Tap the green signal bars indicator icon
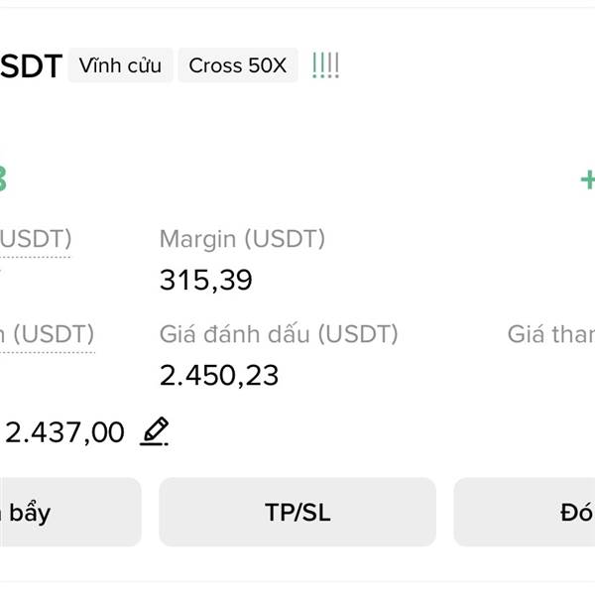This screenshot has width=595, height=595. (325, 65)
